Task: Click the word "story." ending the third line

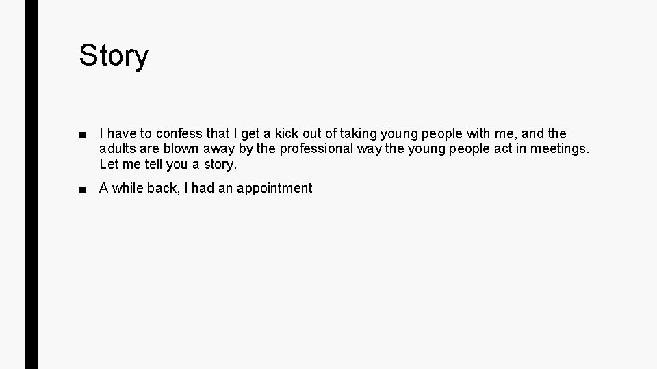Action: 220,165
